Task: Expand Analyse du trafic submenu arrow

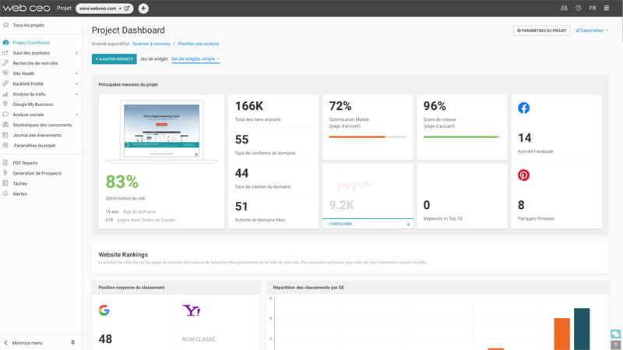Action: 76,94
